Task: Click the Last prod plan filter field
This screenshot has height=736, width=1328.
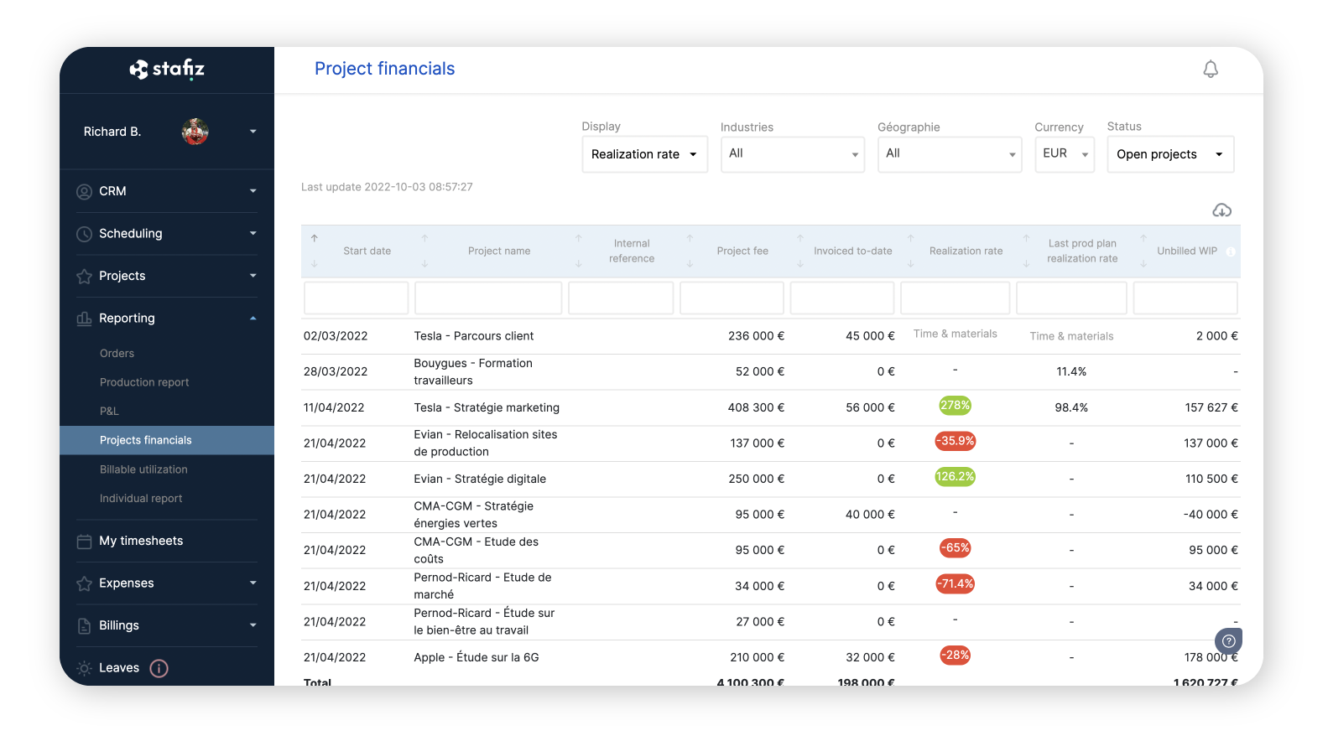Action: coord(1071,298)
